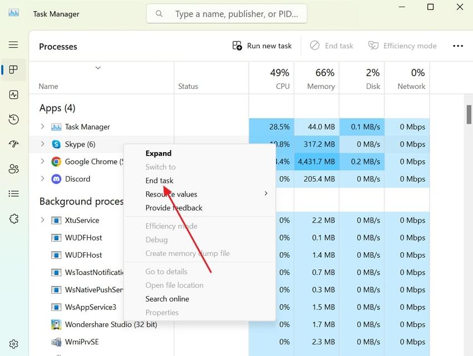
Task: Choose Go to details in context menu
Action: click(166, 272)
